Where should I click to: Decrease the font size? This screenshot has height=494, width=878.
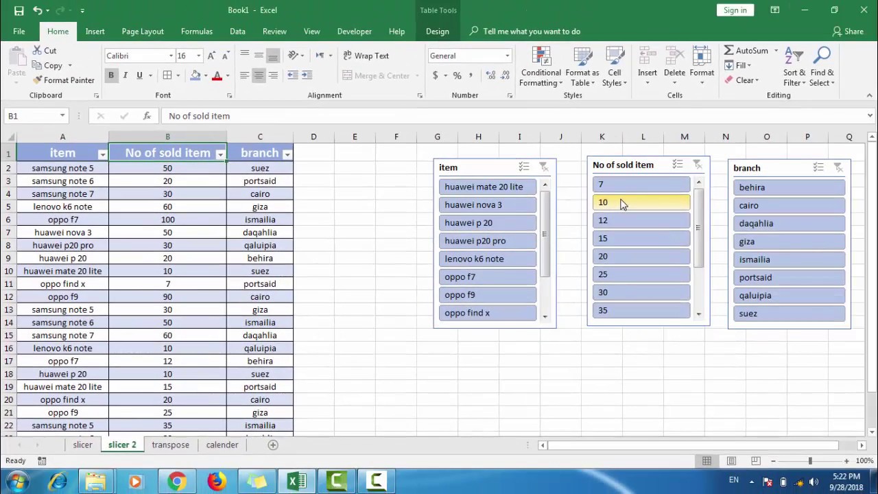(226, 56)
